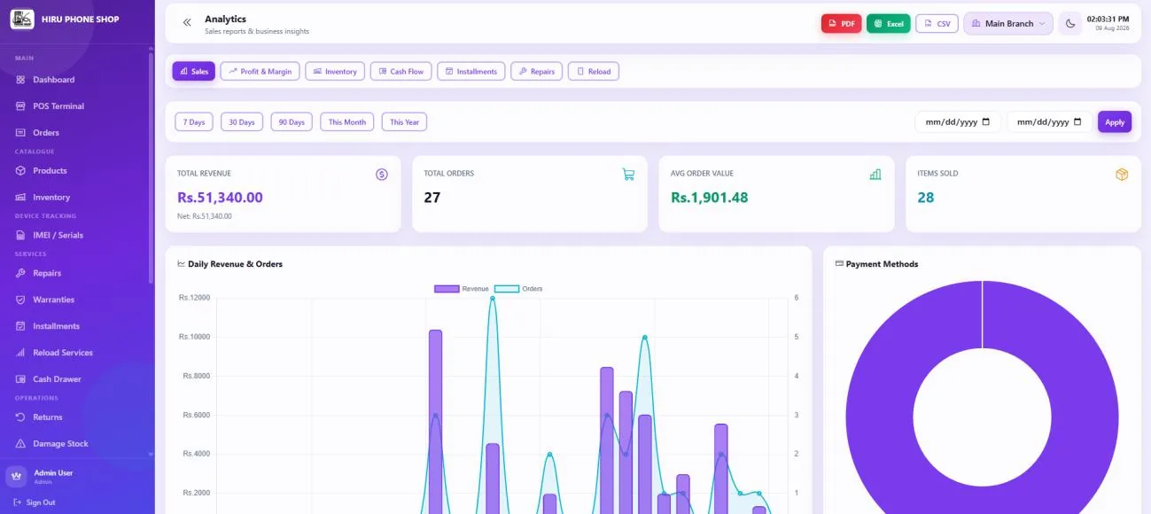Click the Inventory sidebar icon
The height and width of the screenshot is (514, 1151).
pyautogui.click(x=20, y=198)
